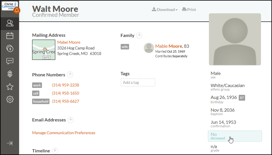272x155 pixels.
Task: Click the star icon in sidebar
Action: (x=10, y=87)
